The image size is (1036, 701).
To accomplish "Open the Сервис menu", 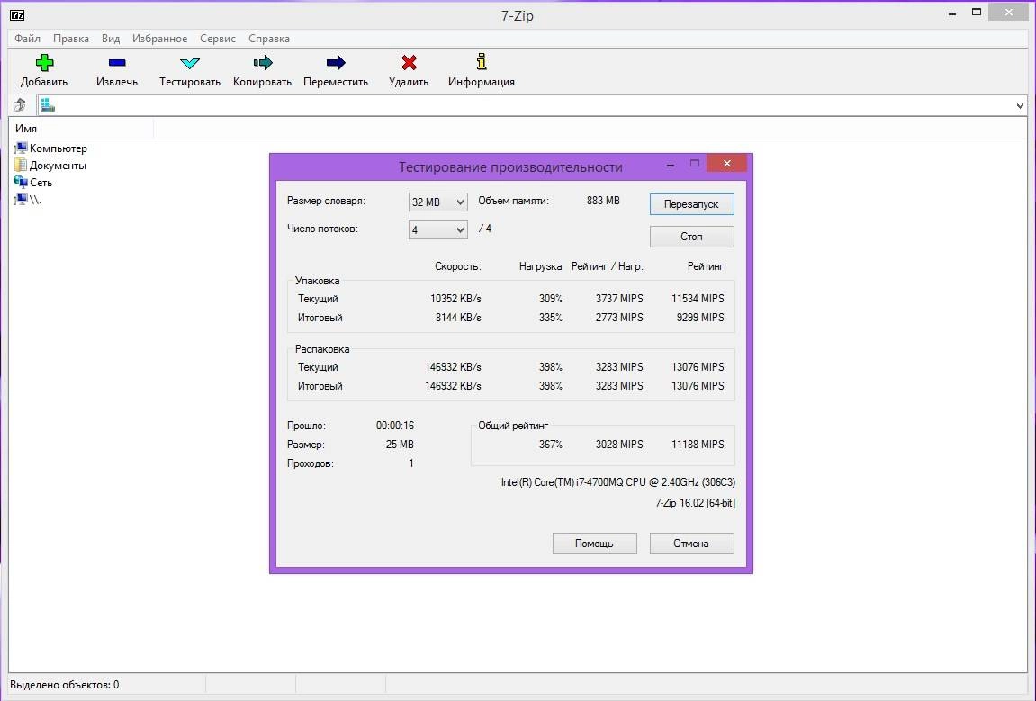I will (218, 39).
